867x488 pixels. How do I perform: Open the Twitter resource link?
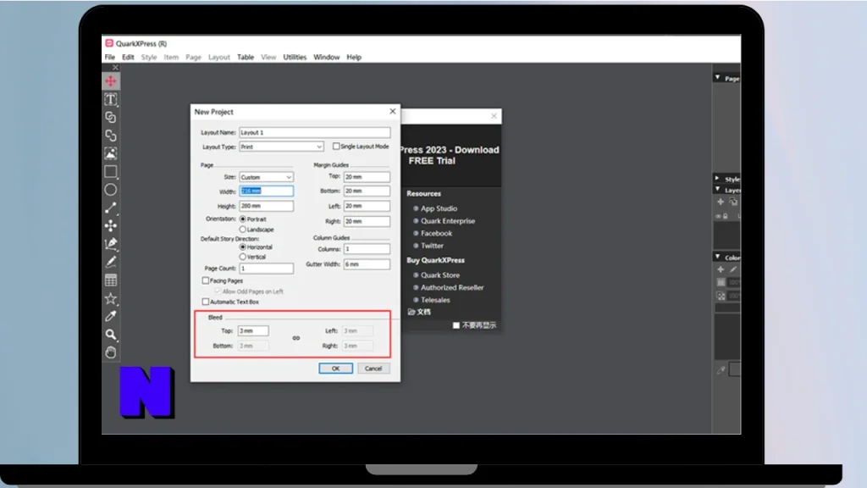click(x=432, y=246)
